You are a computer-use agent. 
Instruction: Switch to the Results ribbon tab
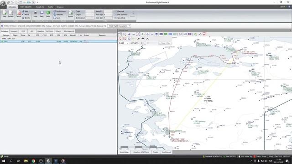[40, 7]
